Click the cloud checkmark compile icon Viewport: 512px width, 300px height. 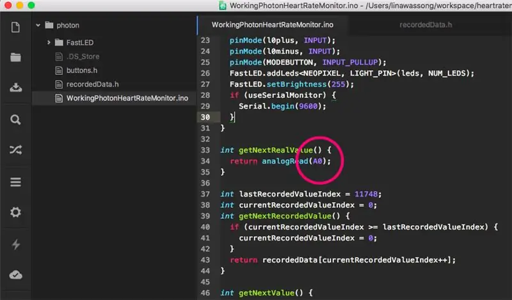pos(15,275)
